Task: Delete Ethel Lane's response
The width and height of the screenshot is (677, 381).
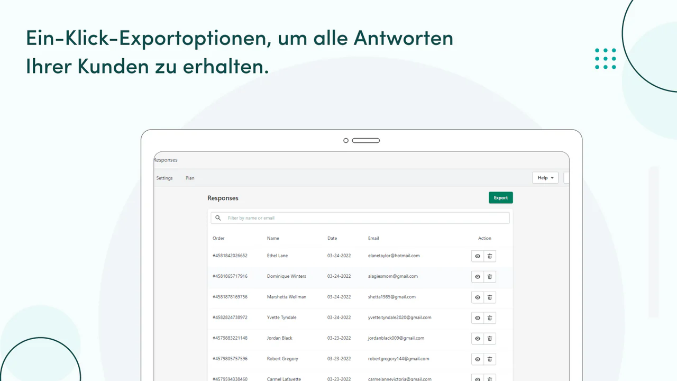Action: click(x=490, y=256)
